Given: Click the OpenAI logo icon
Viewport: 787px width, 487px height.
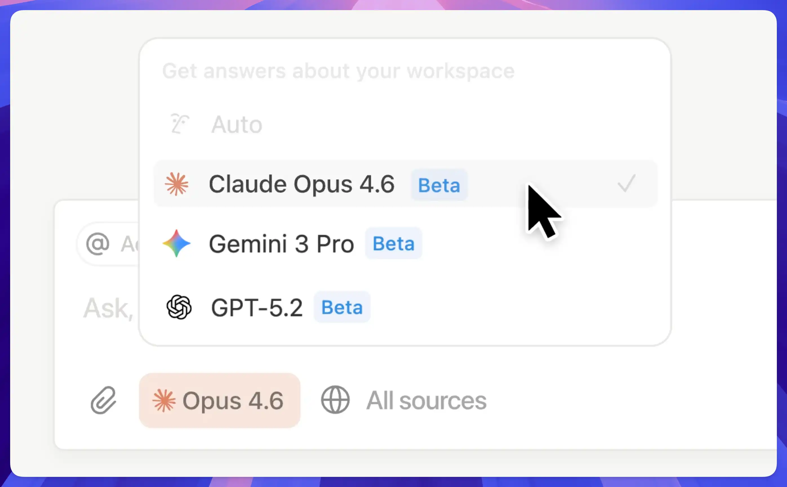Looking at the screenshot, I should tap(179, 307).
